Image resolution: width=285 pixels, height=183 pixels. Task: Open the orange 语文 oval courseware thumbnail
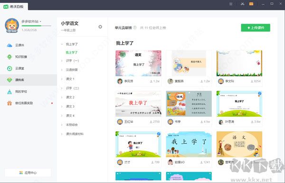point(239,145)
